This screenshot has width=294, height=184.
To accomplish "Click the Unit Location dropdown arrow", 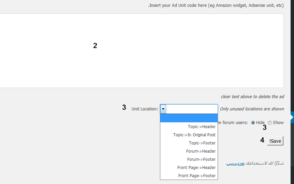I will pyautogui.click(x=163, y=109).
